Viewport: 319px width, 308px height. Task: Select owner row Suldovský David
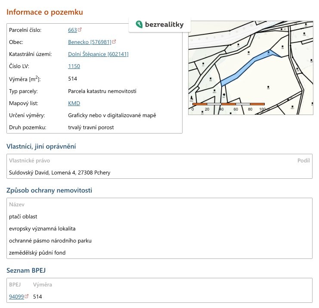pyautogui.click(x=59, y=173)
